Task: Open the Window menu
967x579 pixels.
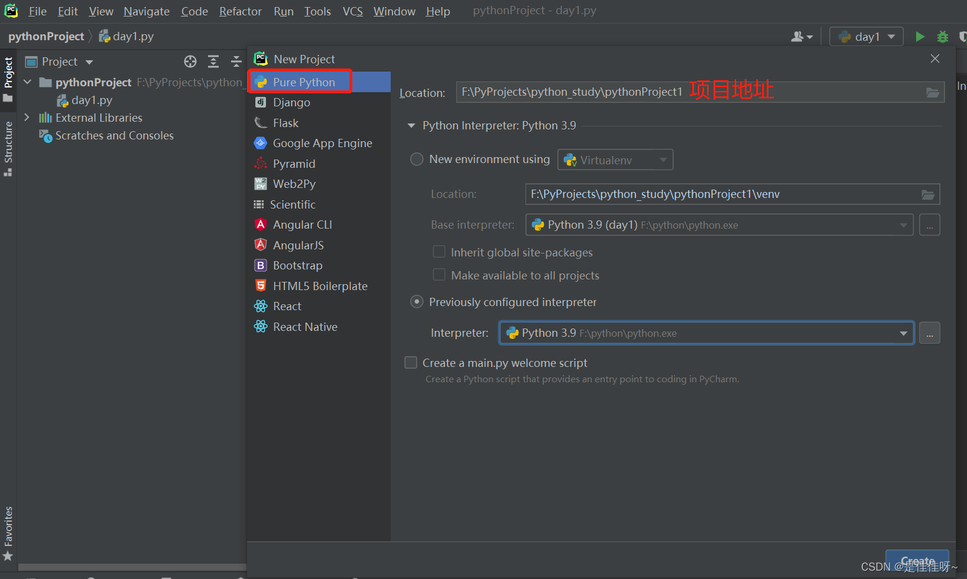Action: pyautogui.click(x=394, y=11)
